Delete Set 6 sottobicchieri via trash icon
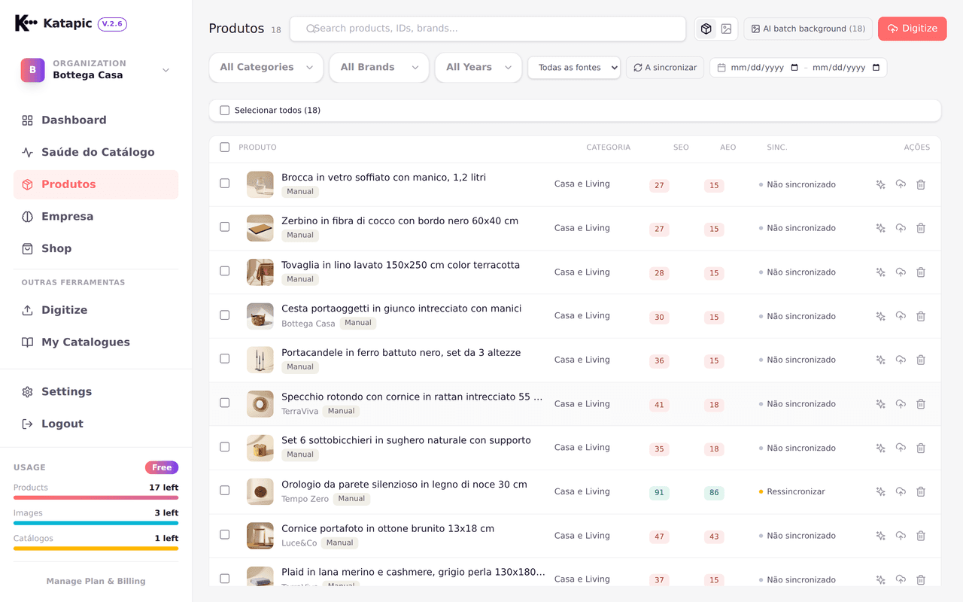 click(921, 448)
